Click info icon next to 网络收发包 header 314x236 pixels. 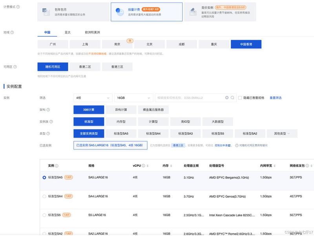click(x=307, y=166)
